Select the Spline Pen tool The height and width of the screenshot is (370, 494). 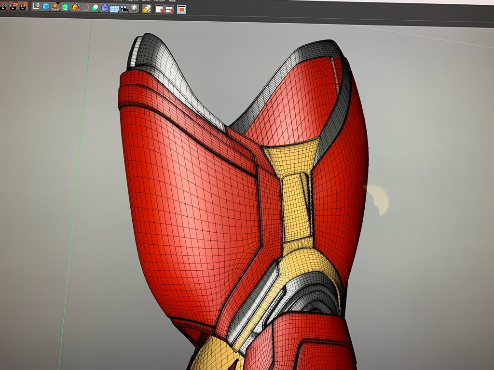pyautogui.click(x=56, y=7)
